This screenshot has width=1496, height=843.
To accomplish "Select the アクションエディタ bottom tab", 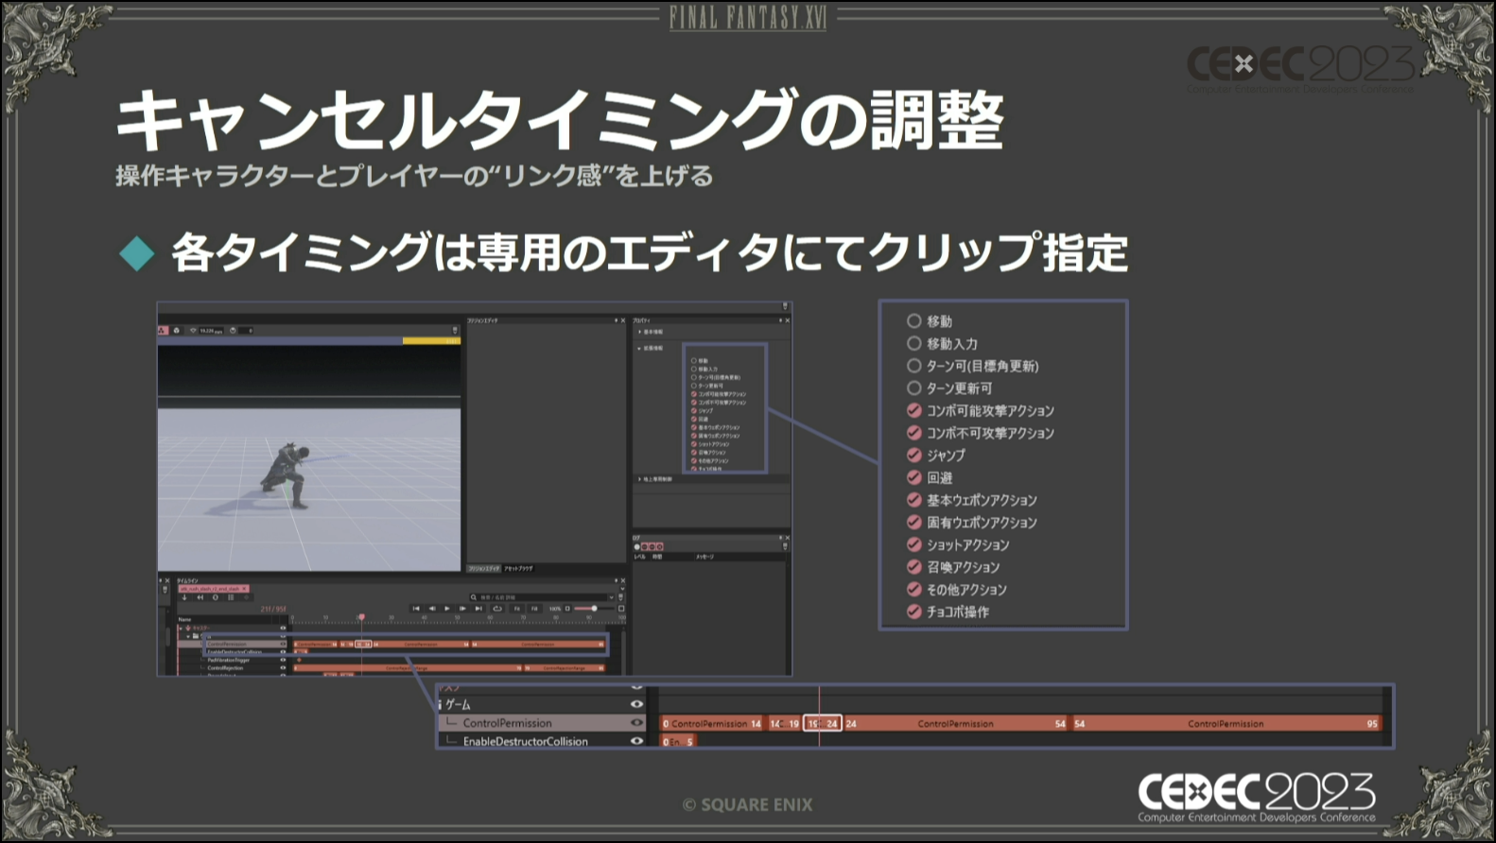I will pyautogui.click(x=484, y=569).
